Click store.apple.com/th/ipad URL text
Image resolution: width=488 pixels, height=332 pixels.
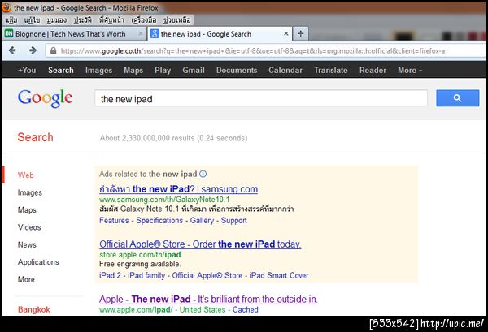[x=140, y=255]
